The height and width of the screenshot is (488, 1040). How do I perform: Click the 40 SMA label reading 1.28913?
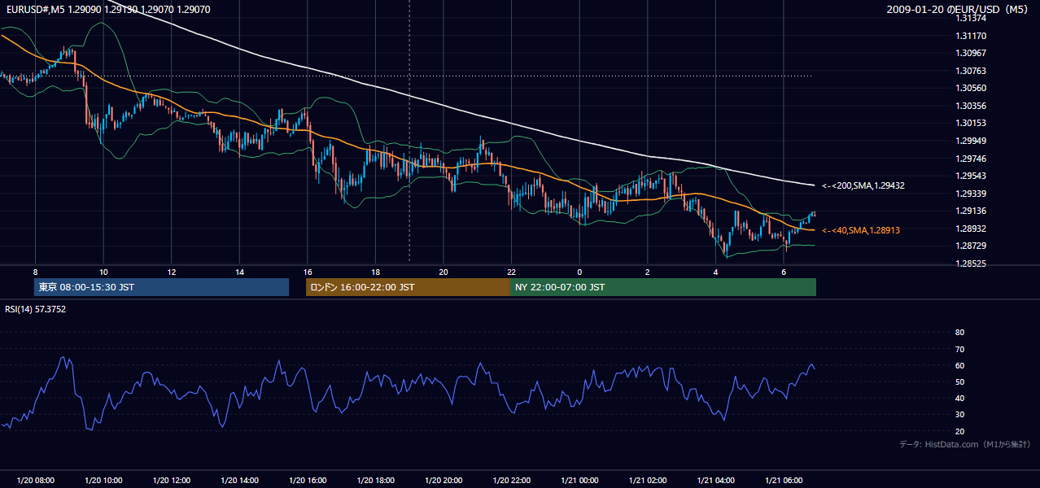point(860,230)
